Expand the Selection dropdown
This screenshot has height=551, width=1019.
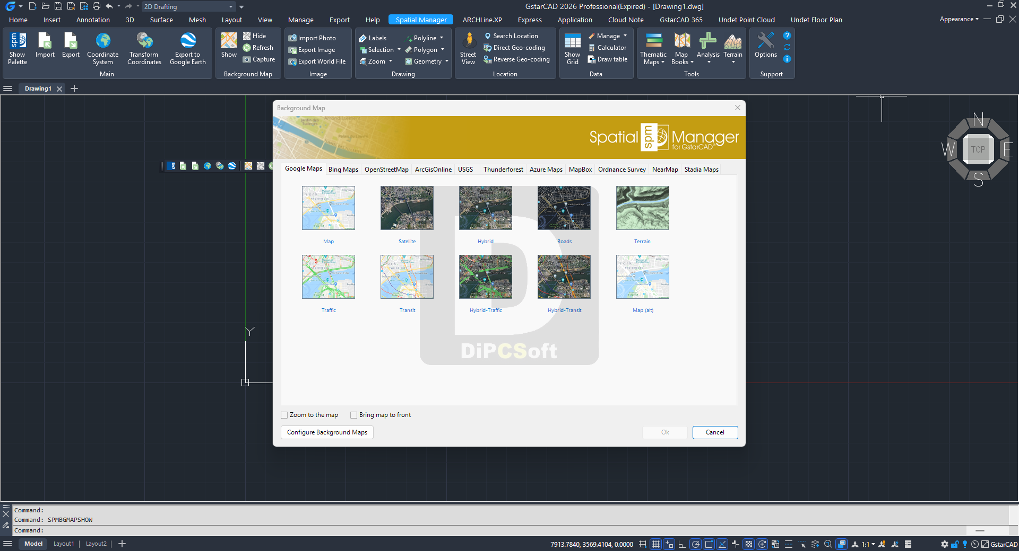pos(399,50)
